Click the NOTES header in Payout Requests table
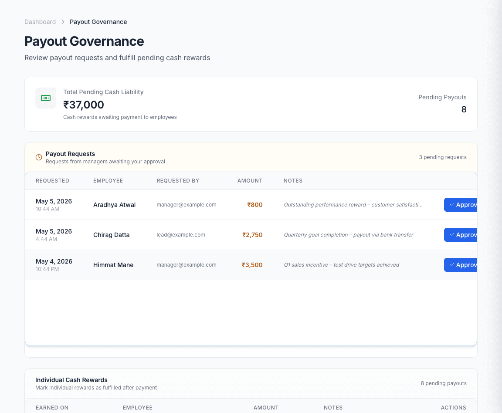The width and height of the screenshot is (502, 413). [x=293, y=180]
